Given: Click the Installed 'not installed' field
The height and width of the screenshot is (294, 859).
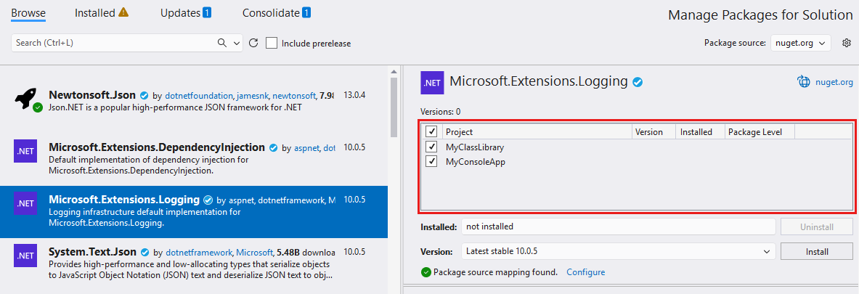Looking at the screenshot, I should [x=619, y=226].
